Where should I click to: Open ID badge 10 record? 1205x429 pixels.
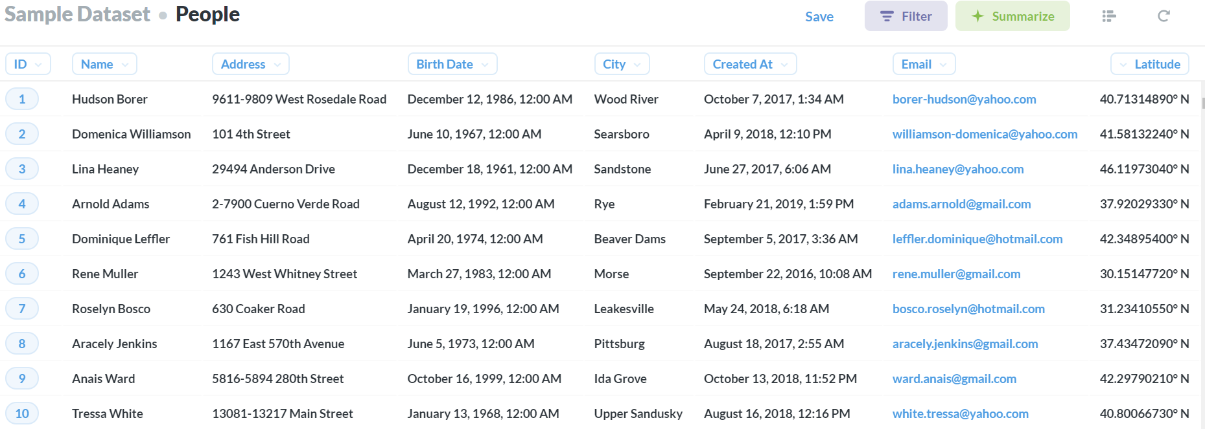tap(22, 413)
